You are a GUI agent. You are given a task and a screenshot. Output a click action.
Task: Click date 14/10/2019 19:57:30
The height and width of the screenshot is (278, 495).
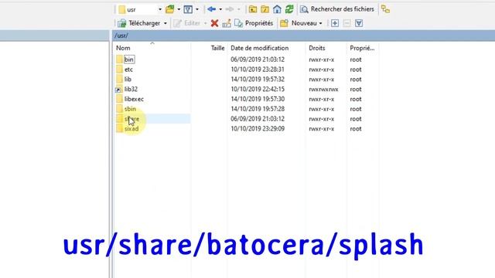coord(258,99)
